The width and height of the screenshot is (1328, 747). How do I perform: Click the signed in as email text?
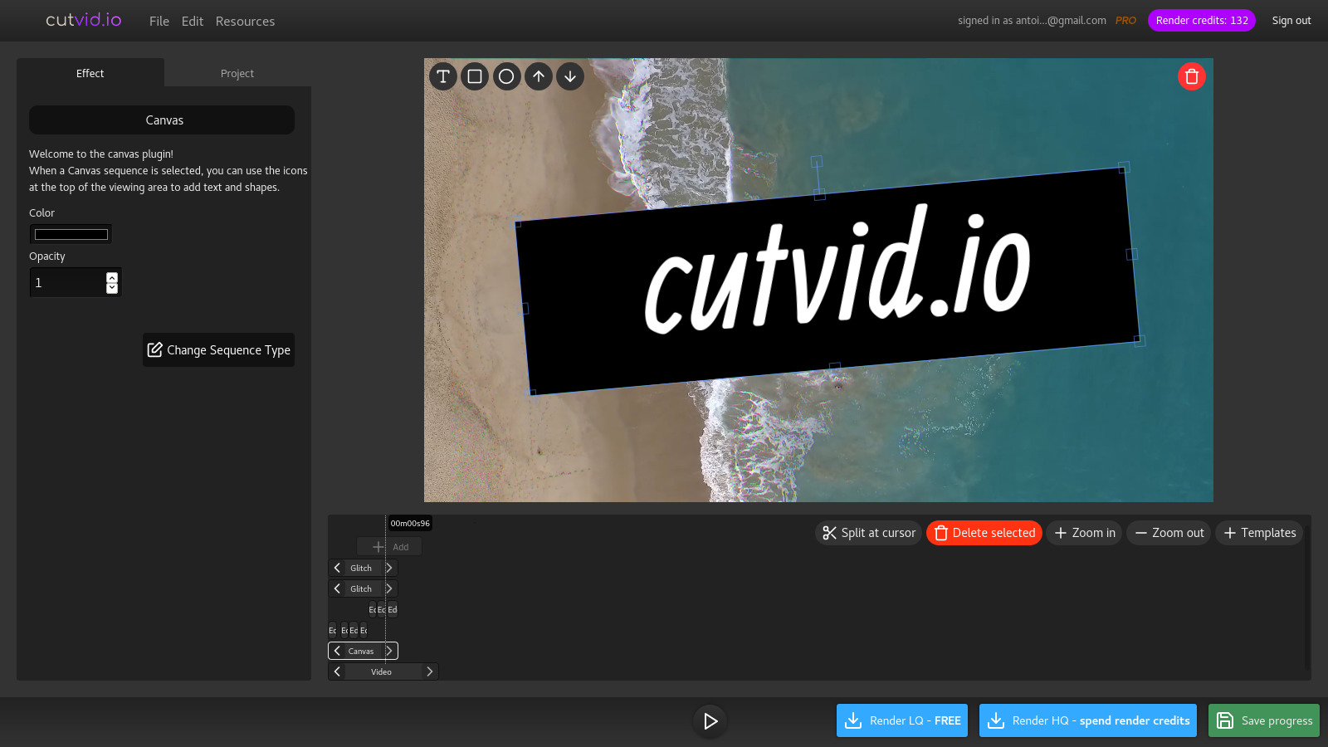(x=1032, y=21)
